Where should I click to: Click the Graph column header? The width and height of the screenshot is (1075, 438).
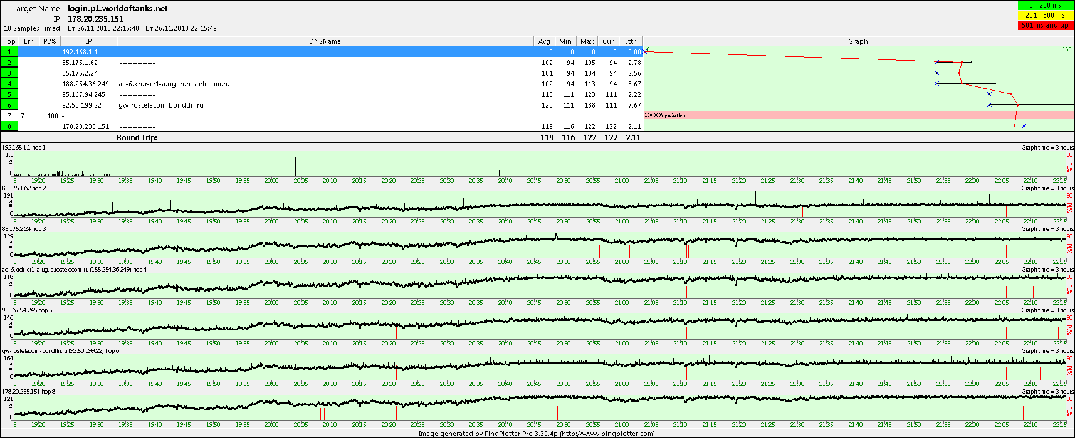click(x=857, y=41)
